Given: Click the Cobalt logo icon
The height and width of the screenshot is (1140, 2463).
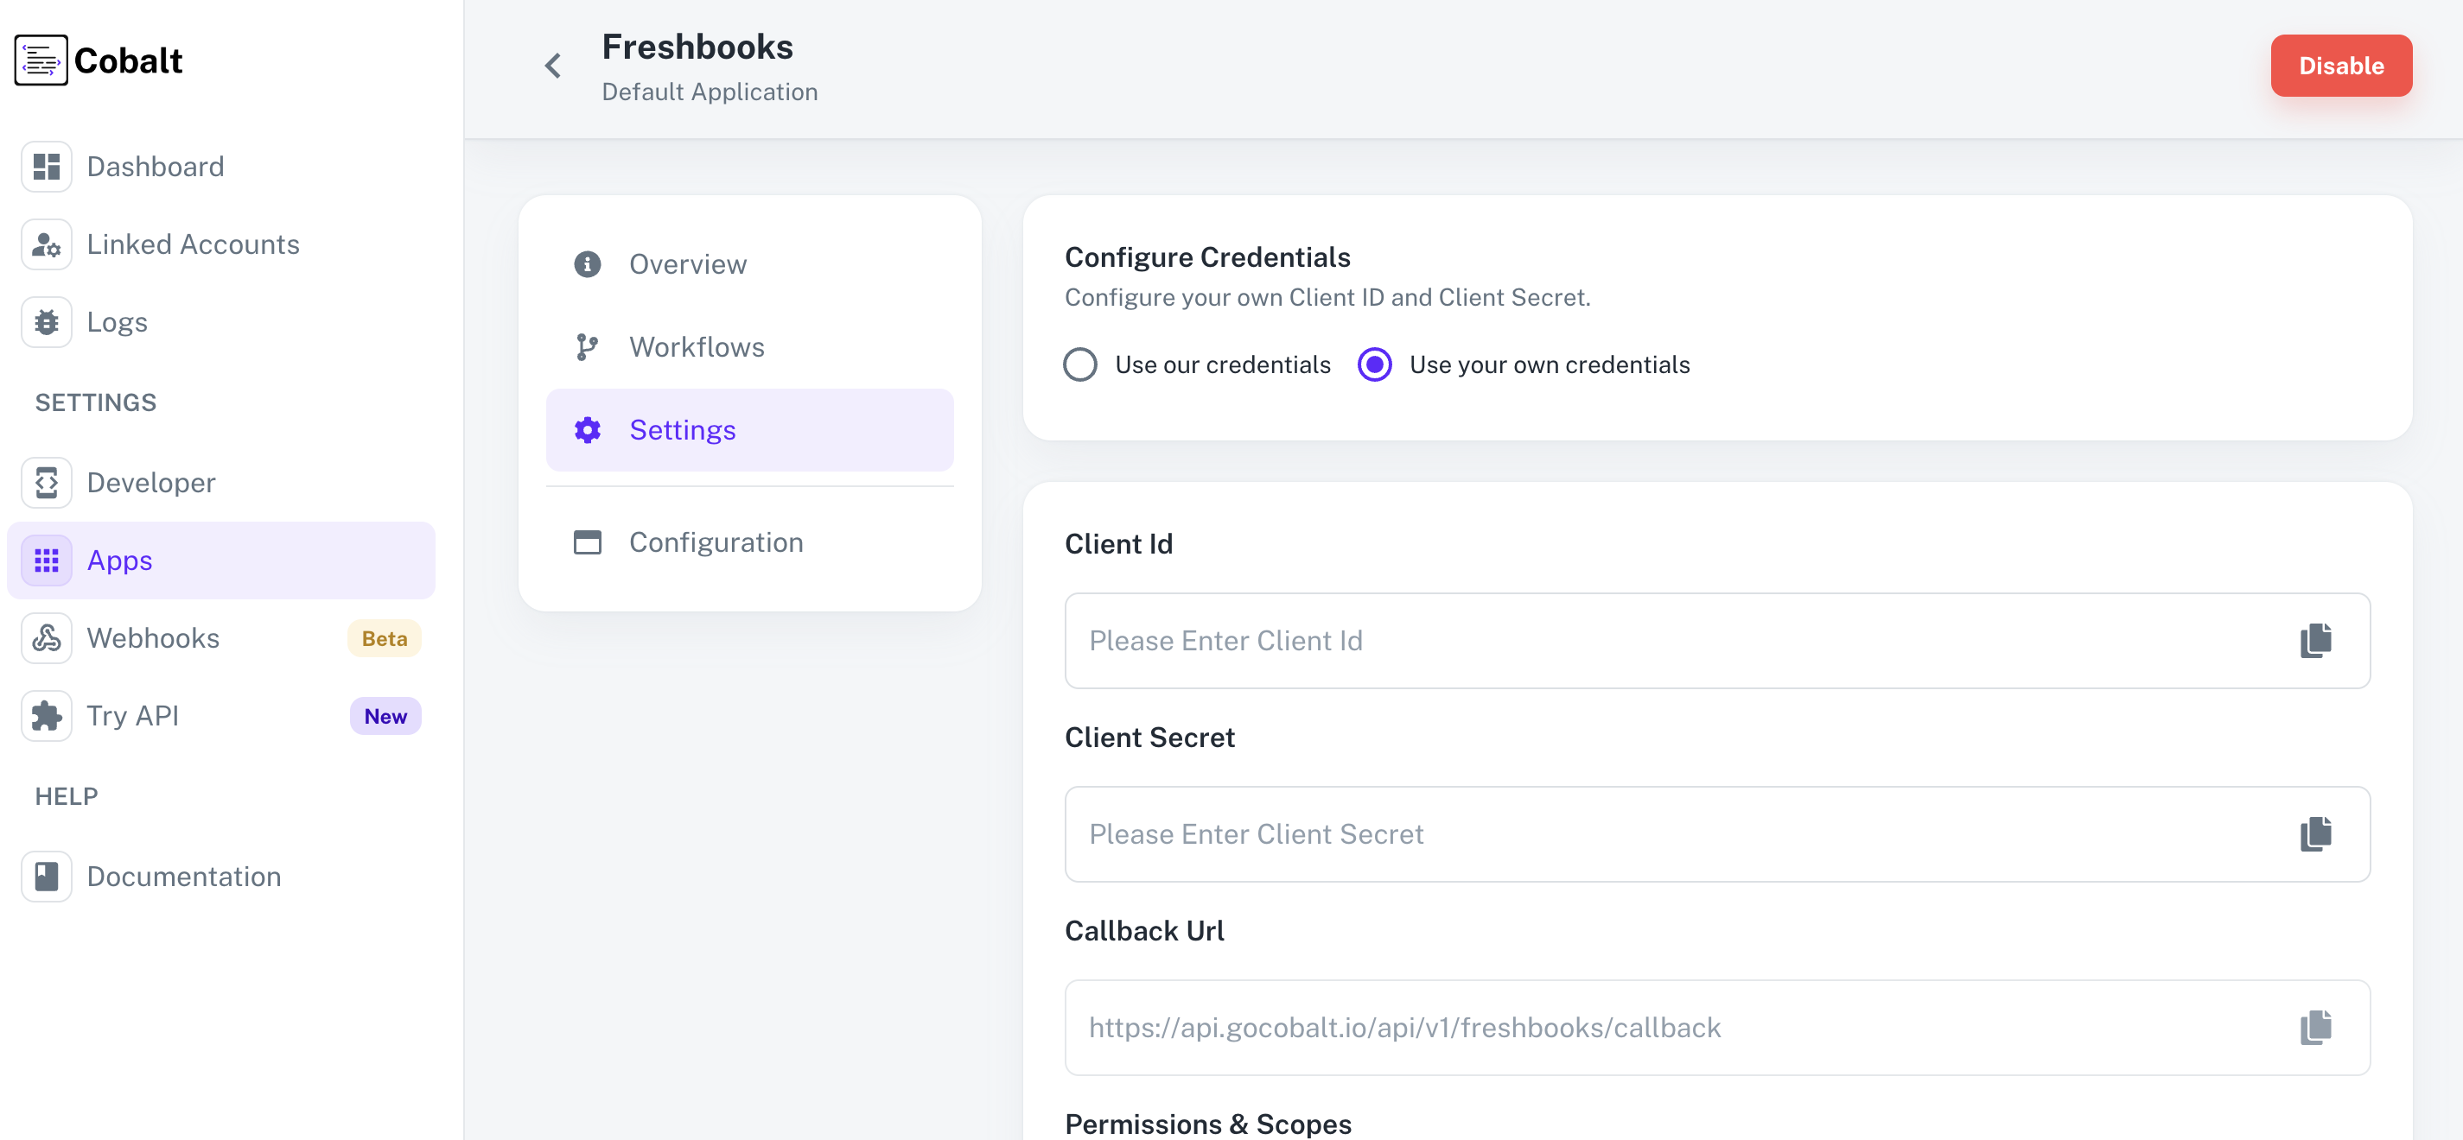Looking at the screenshot, I should 41,60.
